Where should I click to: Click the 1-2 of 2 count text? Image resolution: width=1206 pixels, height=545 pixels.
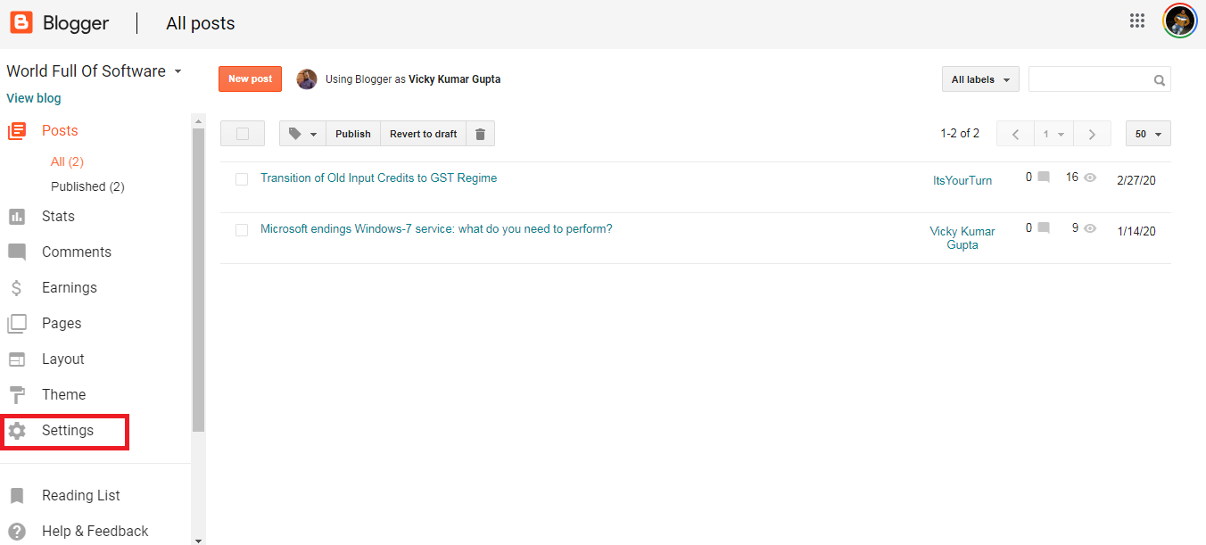click(x=960, y=134)
